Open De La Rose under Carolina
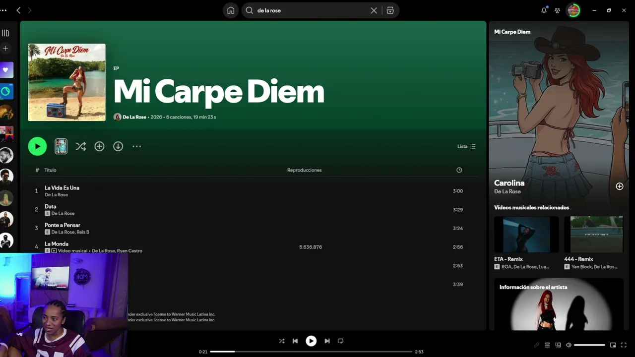The width and height of the screenshot is (635, 357). click(508, 191)
